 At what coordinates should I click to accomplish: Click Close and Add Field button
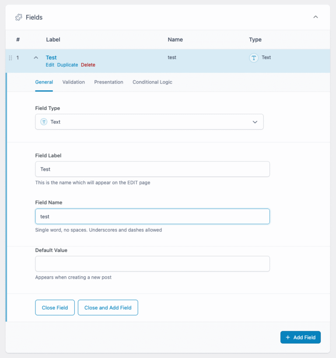pyautogui.click(x=108, y=308)
